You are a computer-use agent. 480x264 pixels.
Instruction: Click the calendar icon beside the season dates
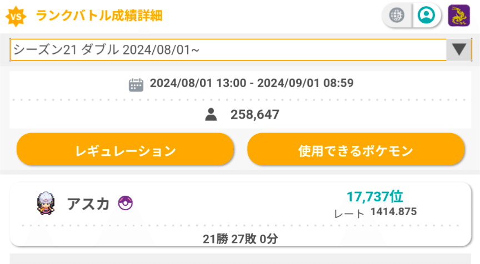pyautogui.click(x=136, y=85)
